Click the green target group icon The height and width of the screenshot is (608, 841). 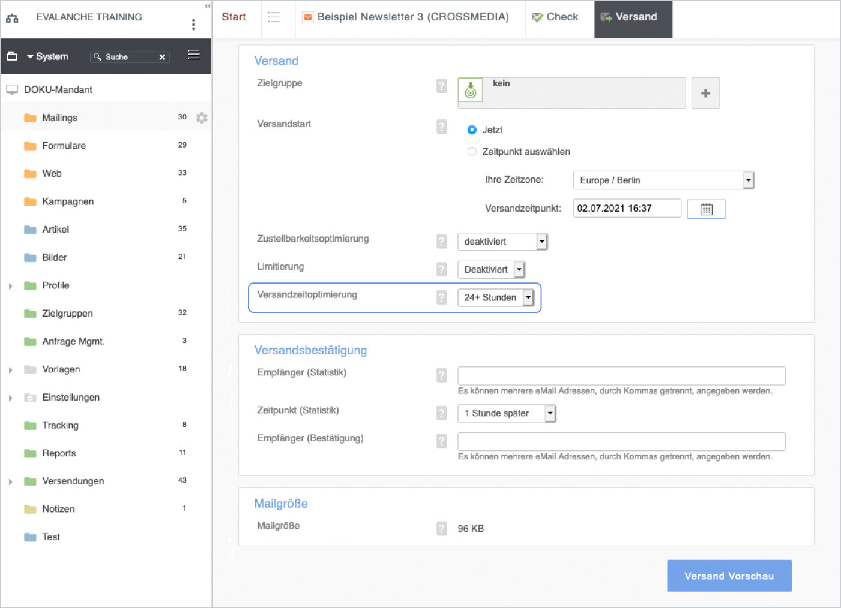(471, 91)
